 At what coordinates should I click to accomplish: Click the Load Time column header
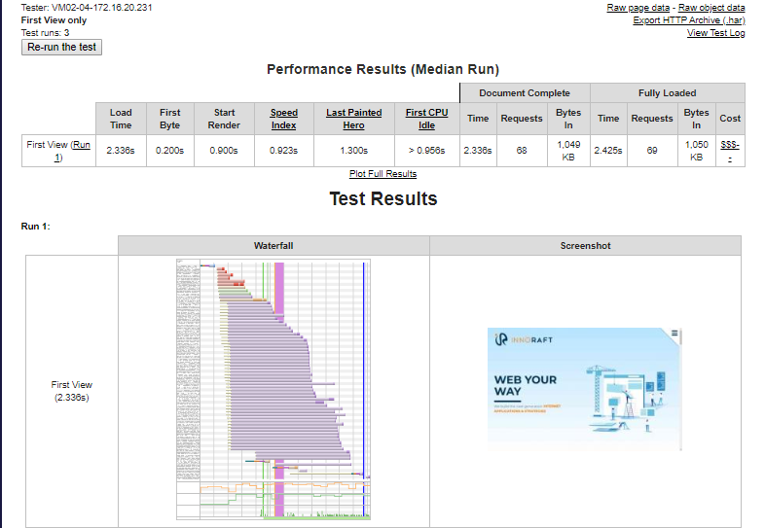121,119
